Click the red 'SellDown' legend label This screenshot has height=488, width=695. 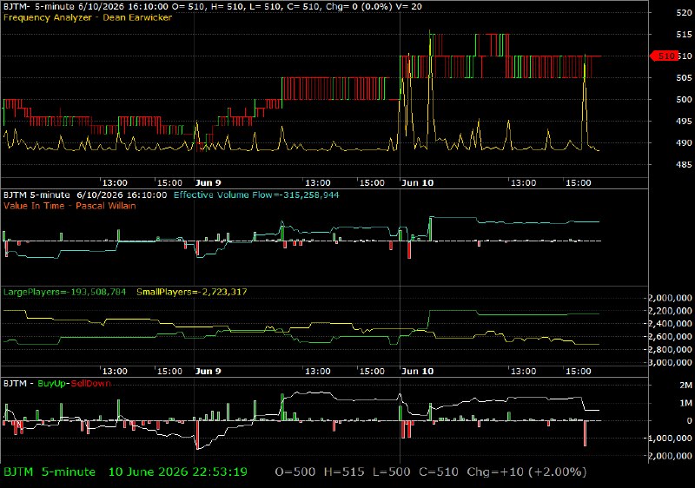coord(91,384)
